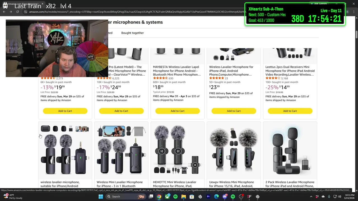Open Microsoft Store from the taskbar
Image resolution: width=358 pixels, height=201 pixels.
click(192, 197)
